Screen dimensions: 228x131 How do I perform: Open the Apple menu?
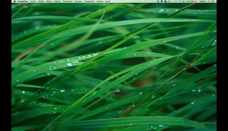pos(14,1)
